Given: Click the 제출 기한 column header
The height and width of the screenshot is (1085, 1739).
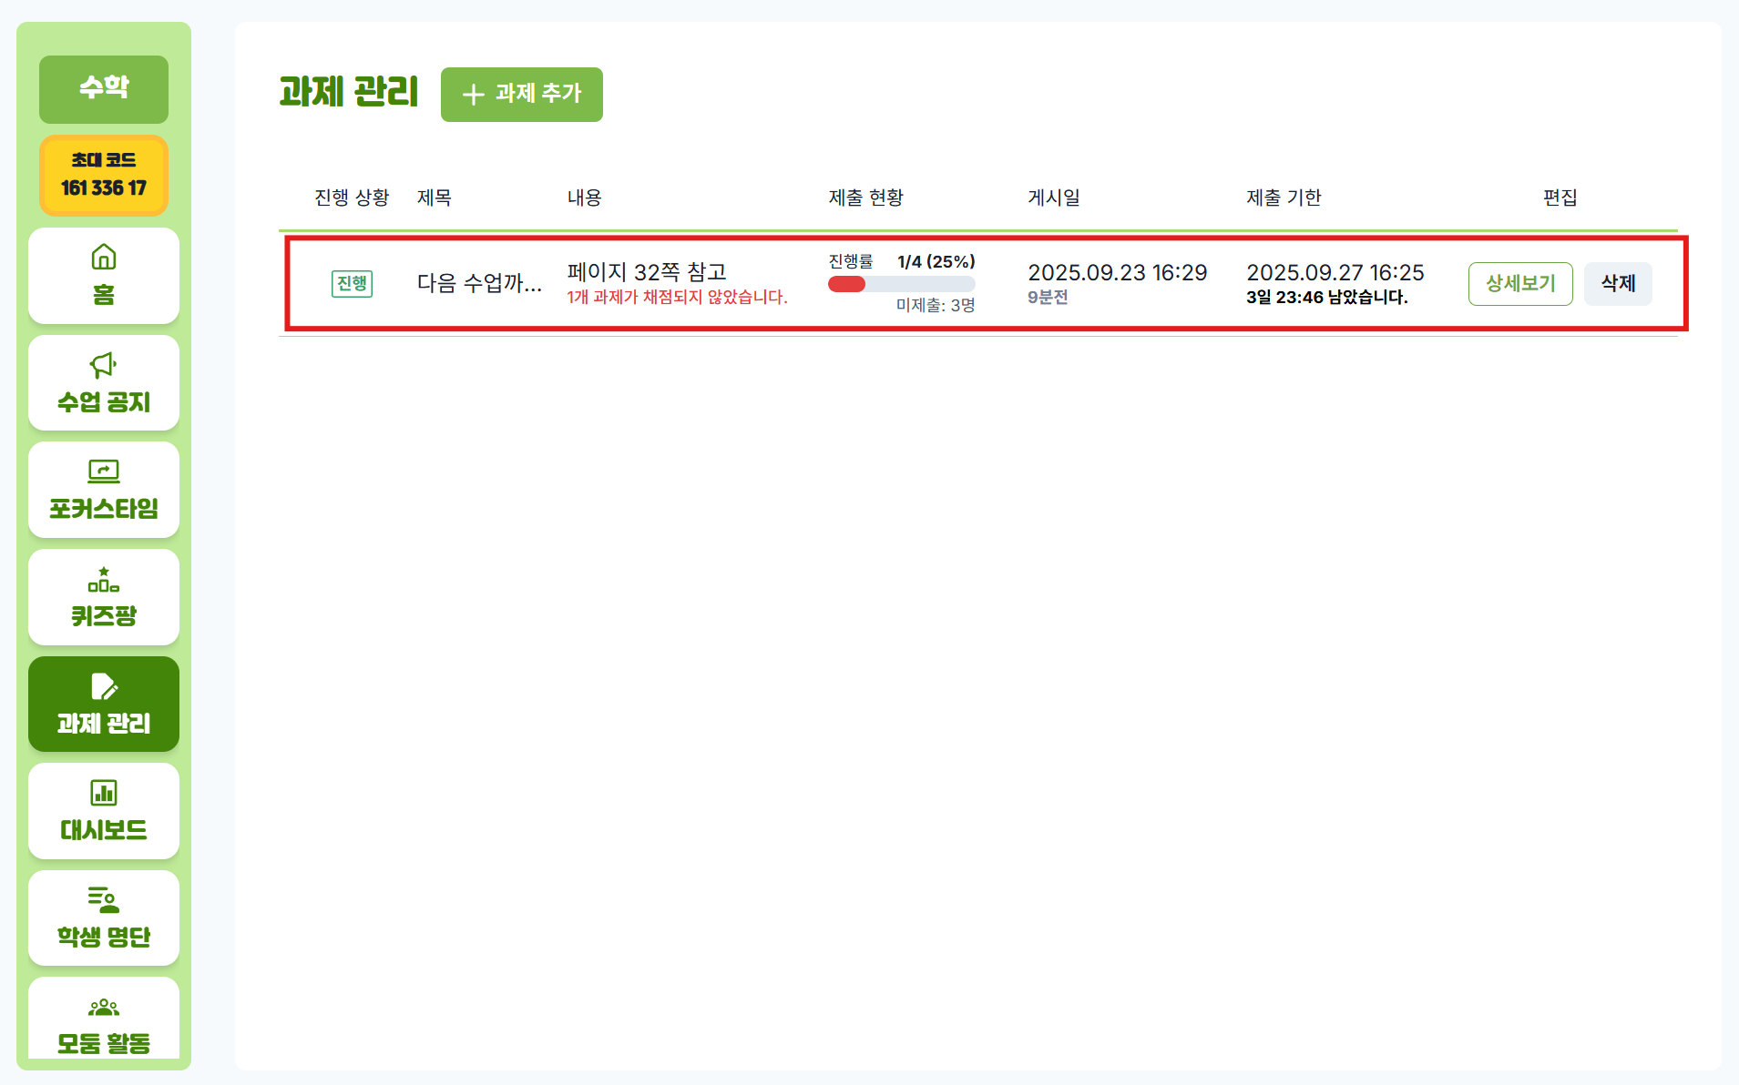Looking at the screenshot, I should 1284,198.
